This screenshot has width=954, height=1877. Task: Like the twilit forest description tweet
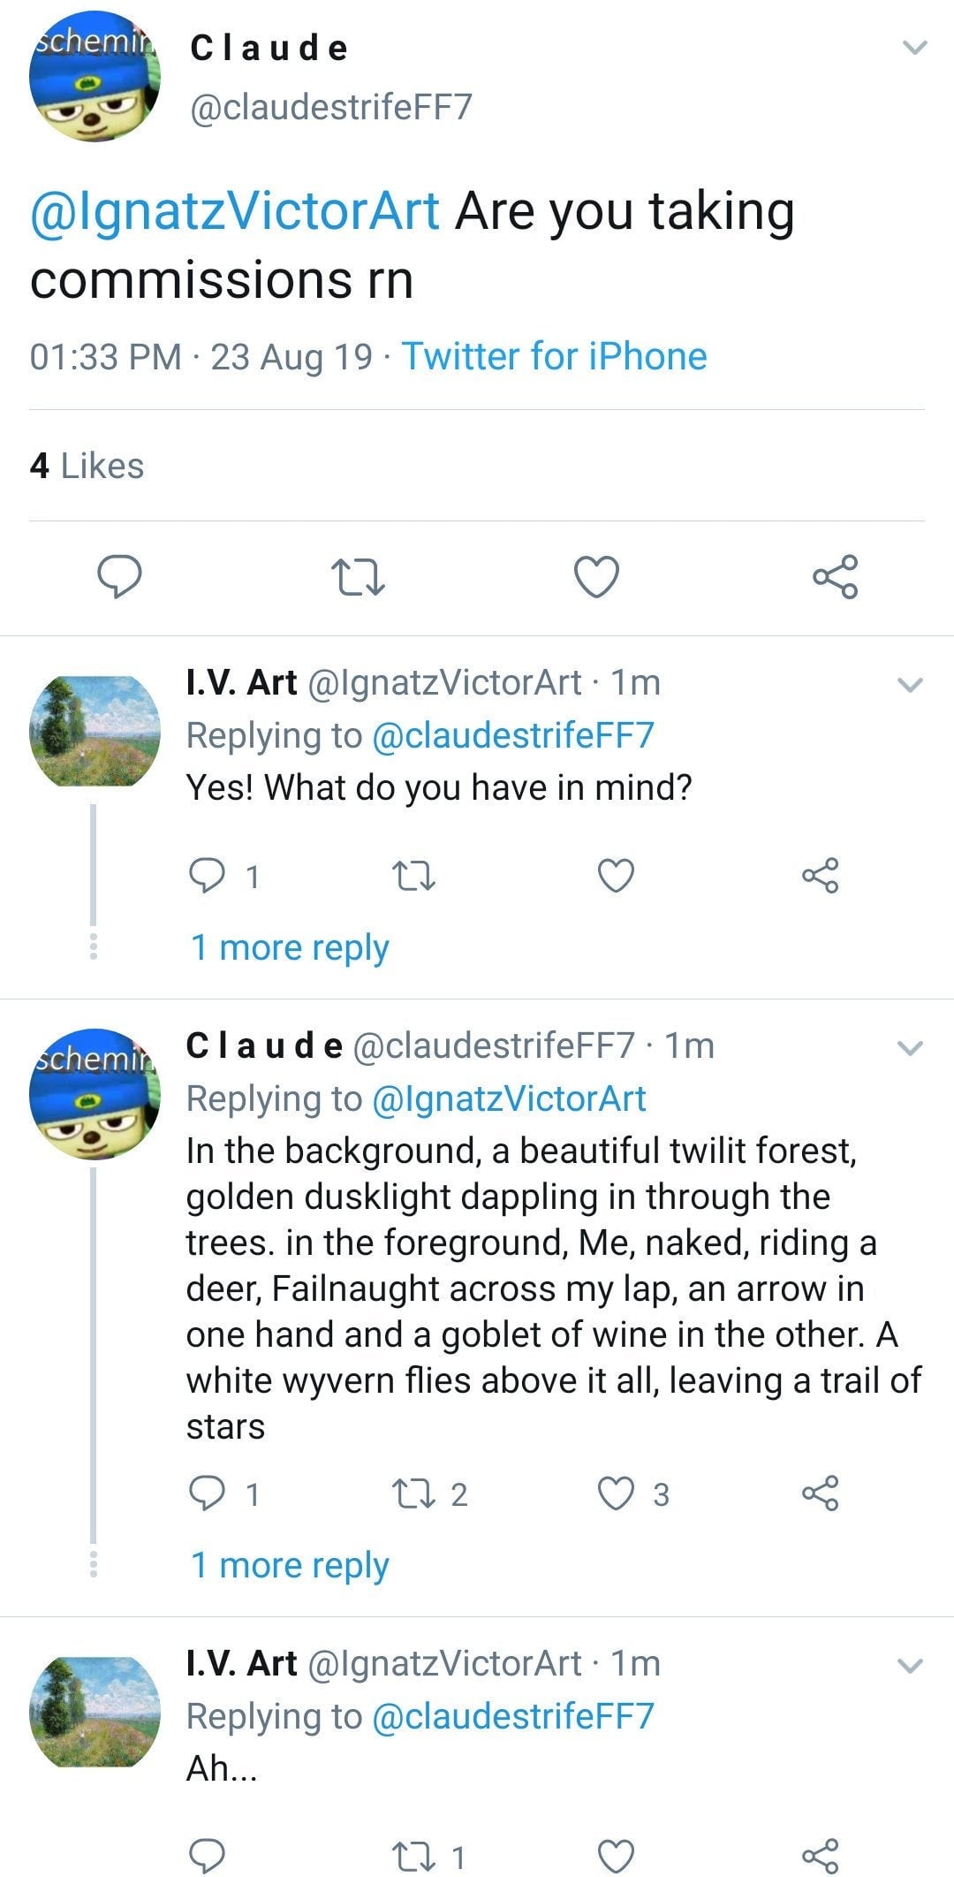tap(616, 1493)
